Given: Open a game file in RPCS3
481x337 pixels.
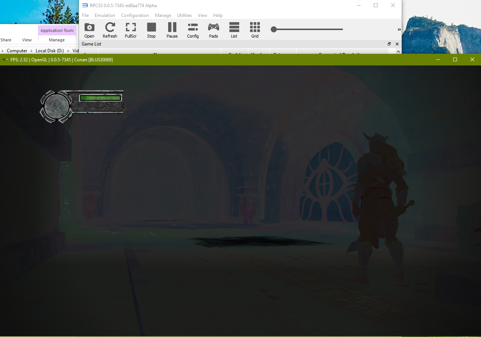Looking at the screenshot, I should coord(89,30).
